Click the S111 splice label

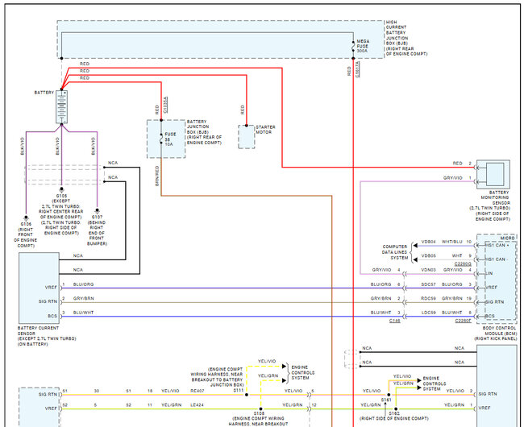pos(239,390)
